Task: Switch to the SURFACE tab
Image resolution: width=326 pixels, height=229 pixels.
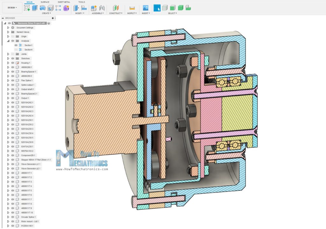Action: [45, 2]
